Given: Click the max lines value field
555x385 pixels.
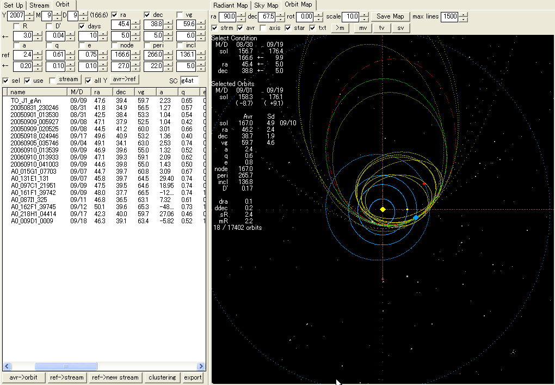Looking at the screenshot, I should (x=451, y=16).
